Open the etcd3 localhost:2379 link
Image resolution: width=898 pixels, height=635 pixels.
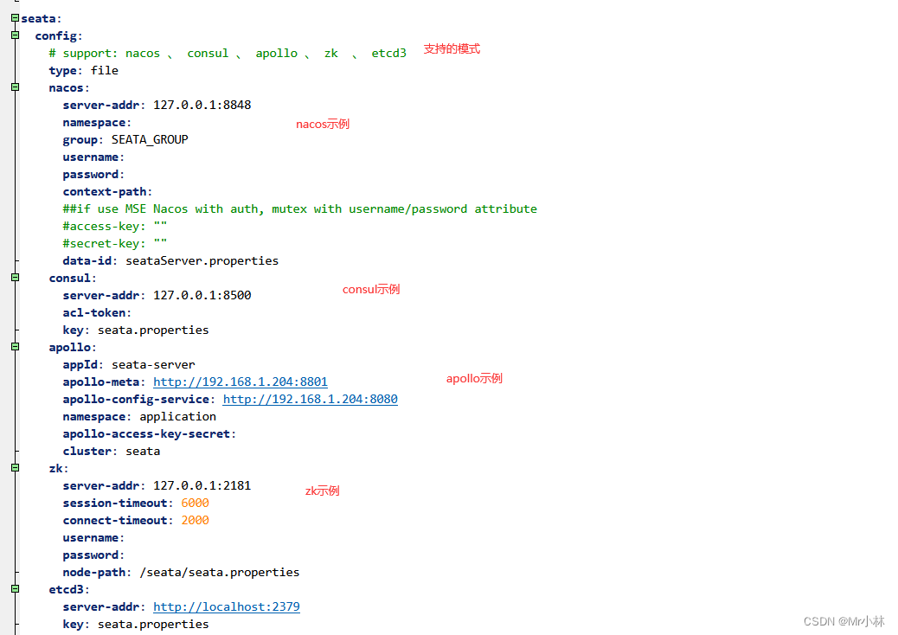226,607
